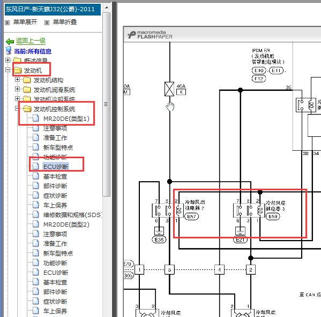Screen dimensions: 321x317
Task: Open first 部件诊断 item under MR20DE(类型1)
Action: coord(55,186)
